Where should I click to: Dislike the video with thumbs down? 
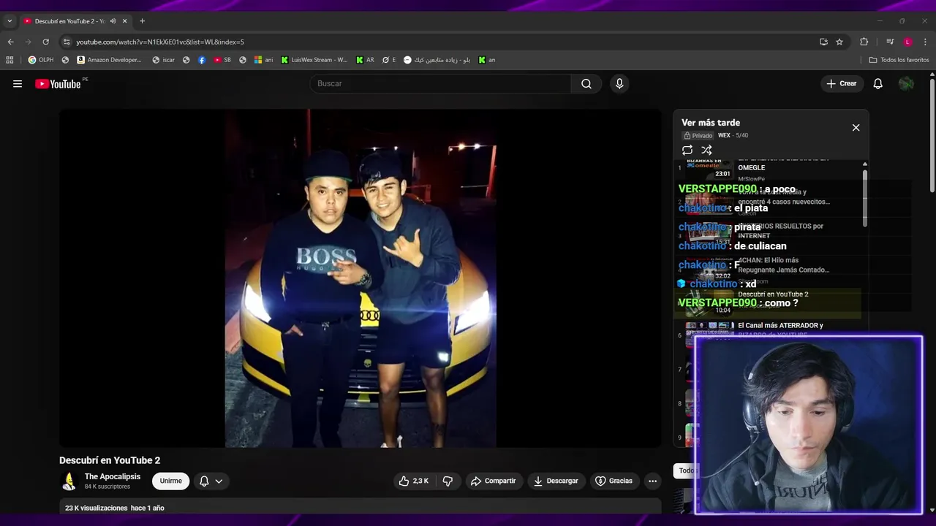448,481
